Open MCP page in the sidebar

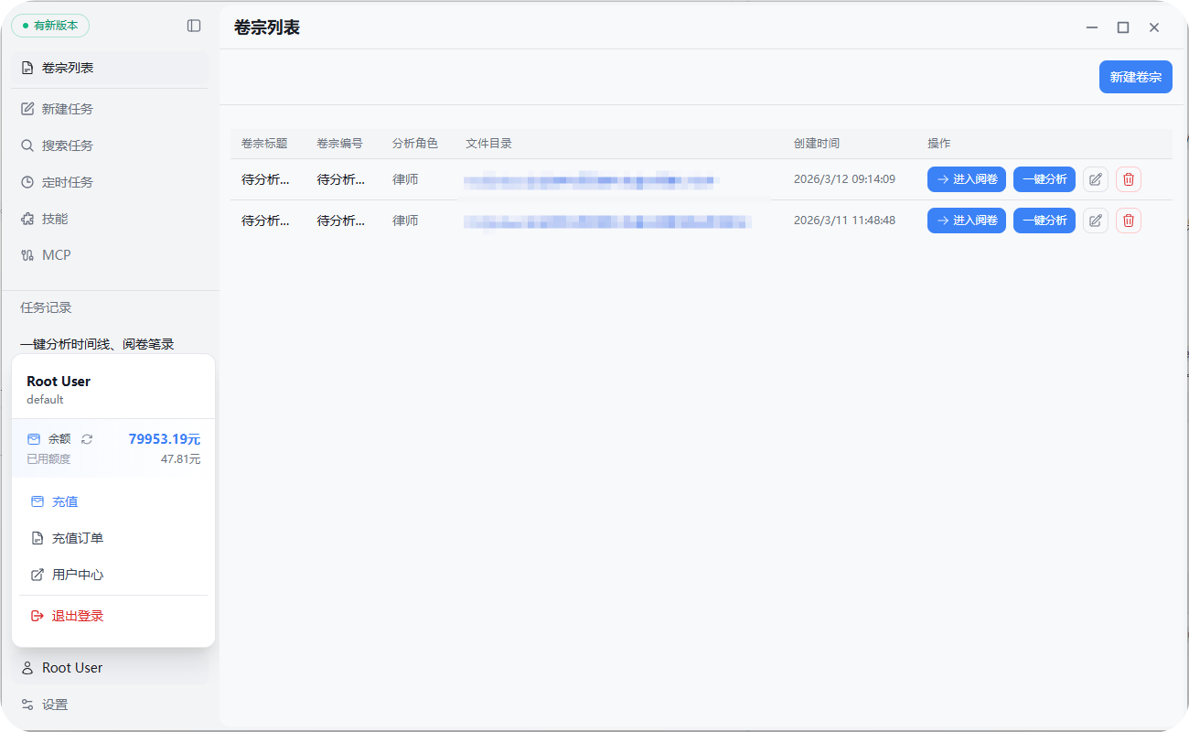[56, 255]
